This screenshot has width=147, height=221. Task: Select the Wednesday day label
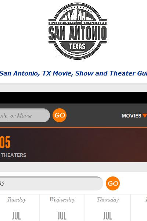point(62,200)
